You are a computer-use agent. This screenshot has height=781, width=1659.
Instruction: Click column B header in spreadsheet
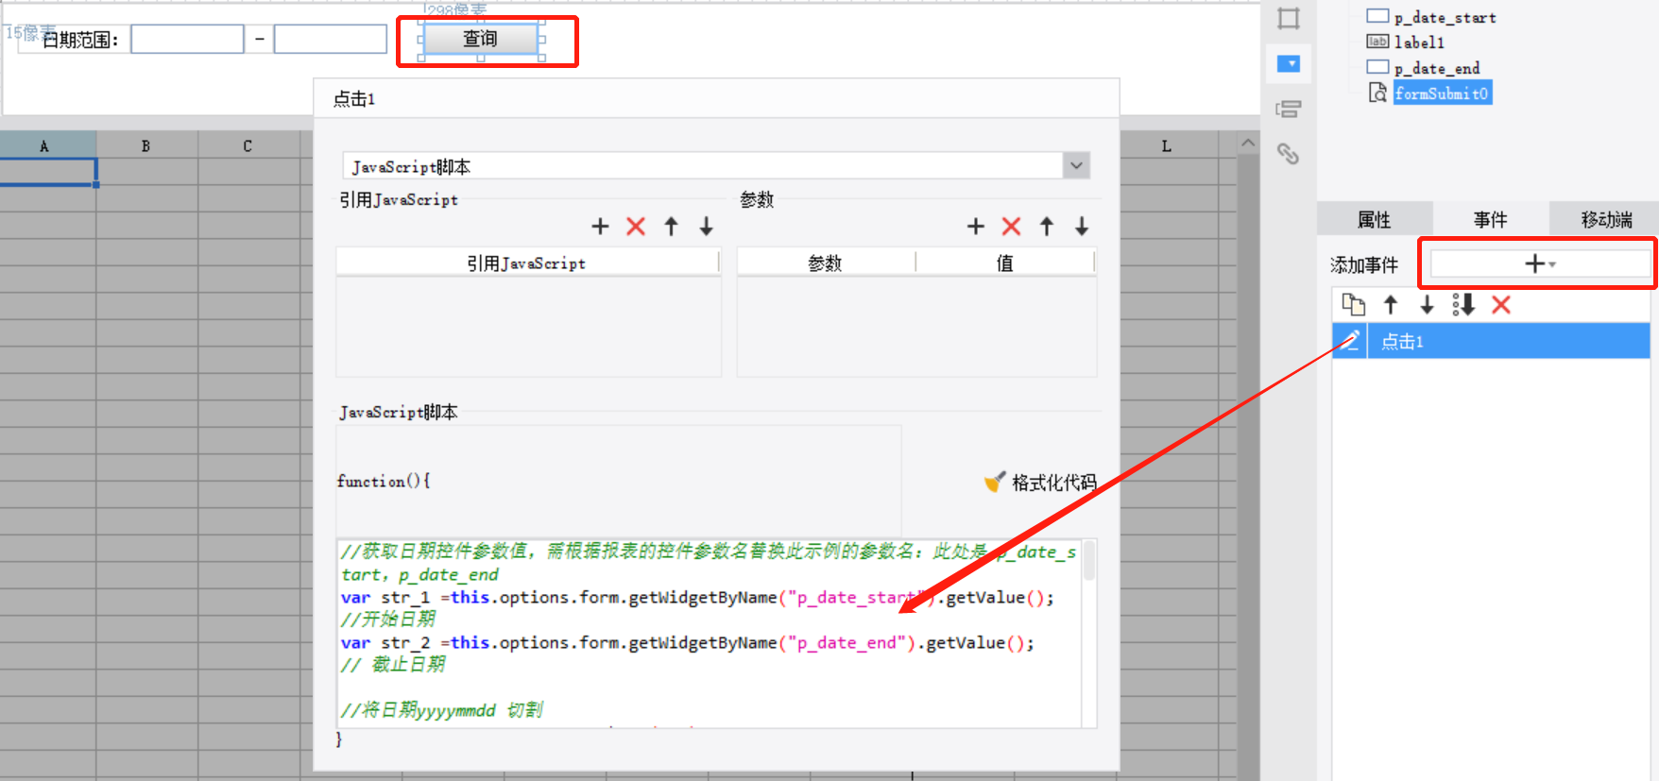145,145
